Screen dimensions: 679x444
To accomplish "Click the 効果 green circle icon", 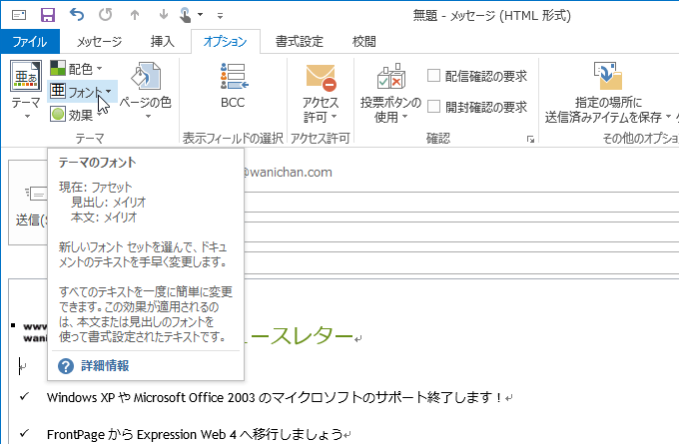I will pyautogui.click(x=58, y=115).
